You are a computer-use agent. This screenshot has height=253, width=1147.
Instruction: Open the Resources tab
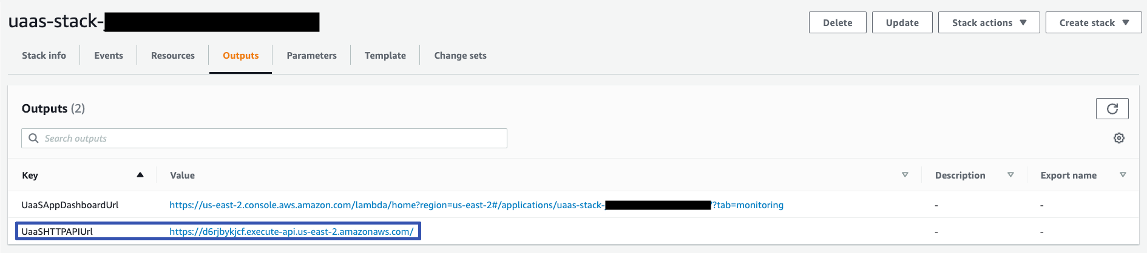point(173,56)
